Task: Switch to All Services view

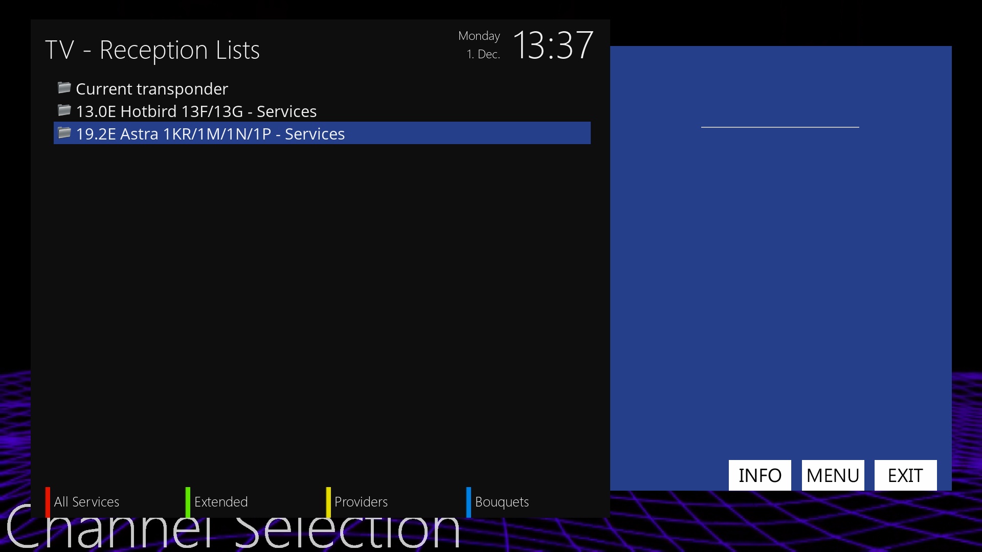Action: pos(86,502)
